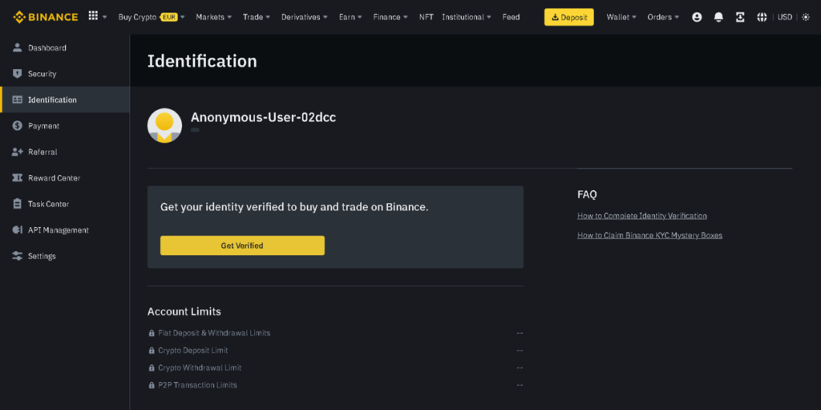Image resolution: width=821 pixels, height=410 pixels.
Task: Click lock icon beside Crypto Deposit Limit
Action: click(152, 351)
